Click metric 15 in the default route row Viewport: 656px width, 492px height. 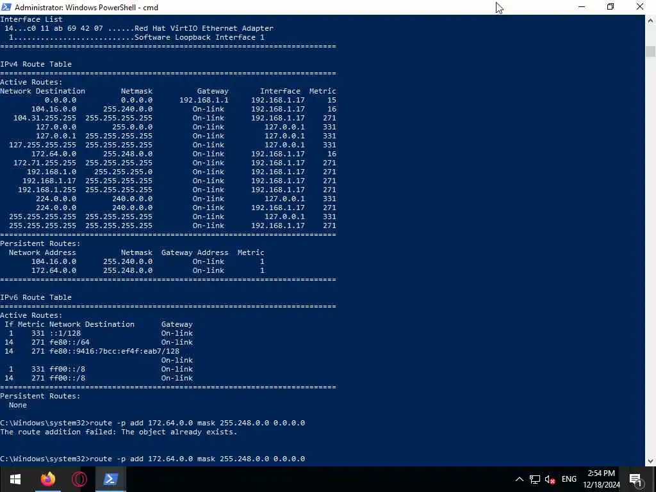point(332,100)
